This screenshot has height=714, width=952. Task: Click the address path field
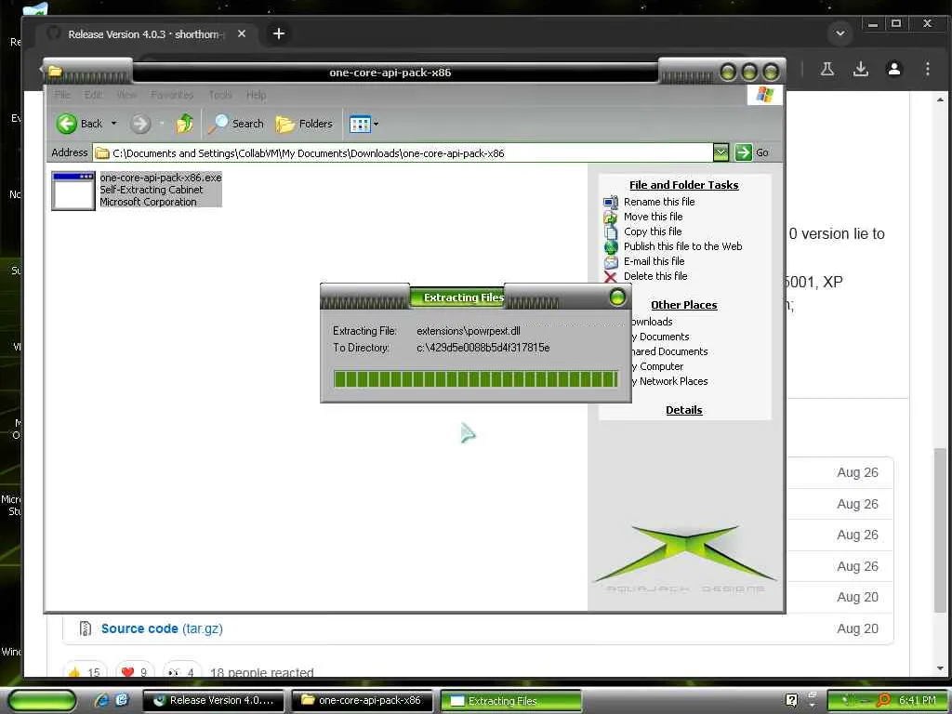[x=403, y=153]
